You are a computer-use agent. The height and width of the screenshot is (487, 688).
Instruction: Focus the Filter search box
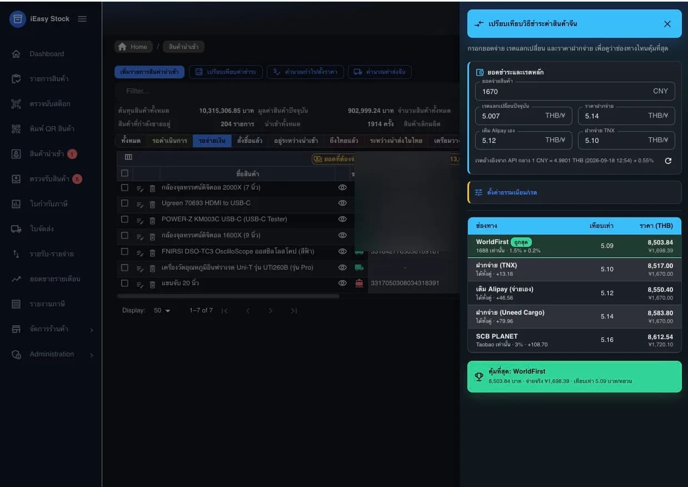click(286, 91)
